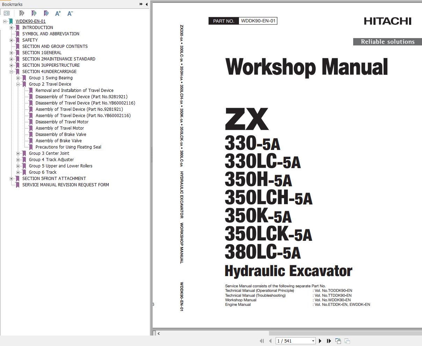Open Removal and Installation of Travel Device
This screenshot has width=422, height=346.
(x=74, y=91)
